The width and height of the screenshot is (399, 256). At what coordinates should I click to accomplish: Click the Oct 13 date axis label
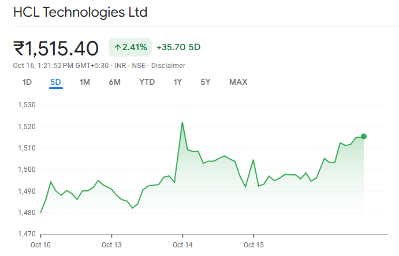[x=111, y=245]
